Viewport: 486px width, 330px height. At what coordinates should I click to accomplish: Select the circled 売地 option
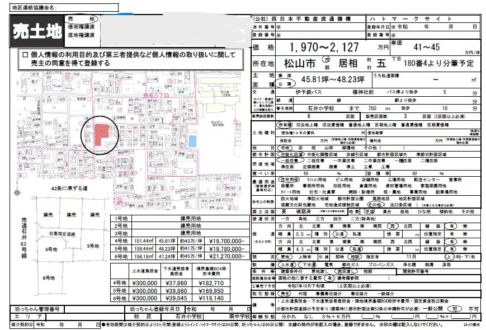point(82,19)
